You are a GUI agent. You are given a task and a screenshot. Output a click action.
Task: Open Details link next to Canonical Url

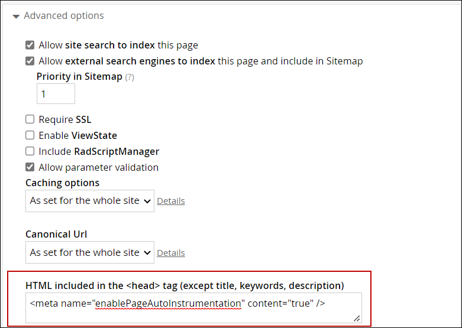pyautogui.click(x=171, y=253)
